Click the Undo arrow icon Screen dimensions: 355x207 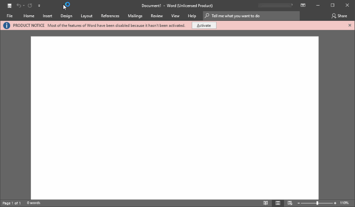tap(19, 6)
